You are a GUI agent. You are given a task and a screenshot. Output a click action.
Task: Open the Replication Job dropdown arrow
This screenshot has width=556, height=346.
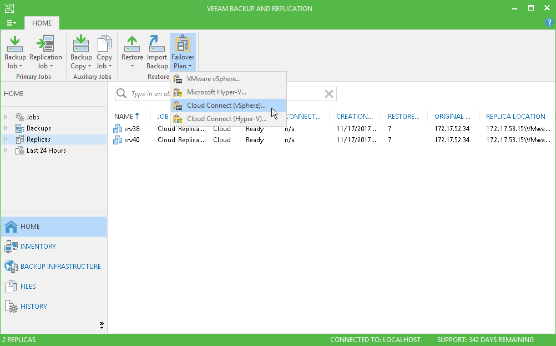51,66
